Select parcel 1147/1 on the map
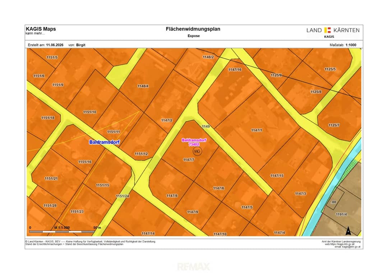 (x=257, y=130)
